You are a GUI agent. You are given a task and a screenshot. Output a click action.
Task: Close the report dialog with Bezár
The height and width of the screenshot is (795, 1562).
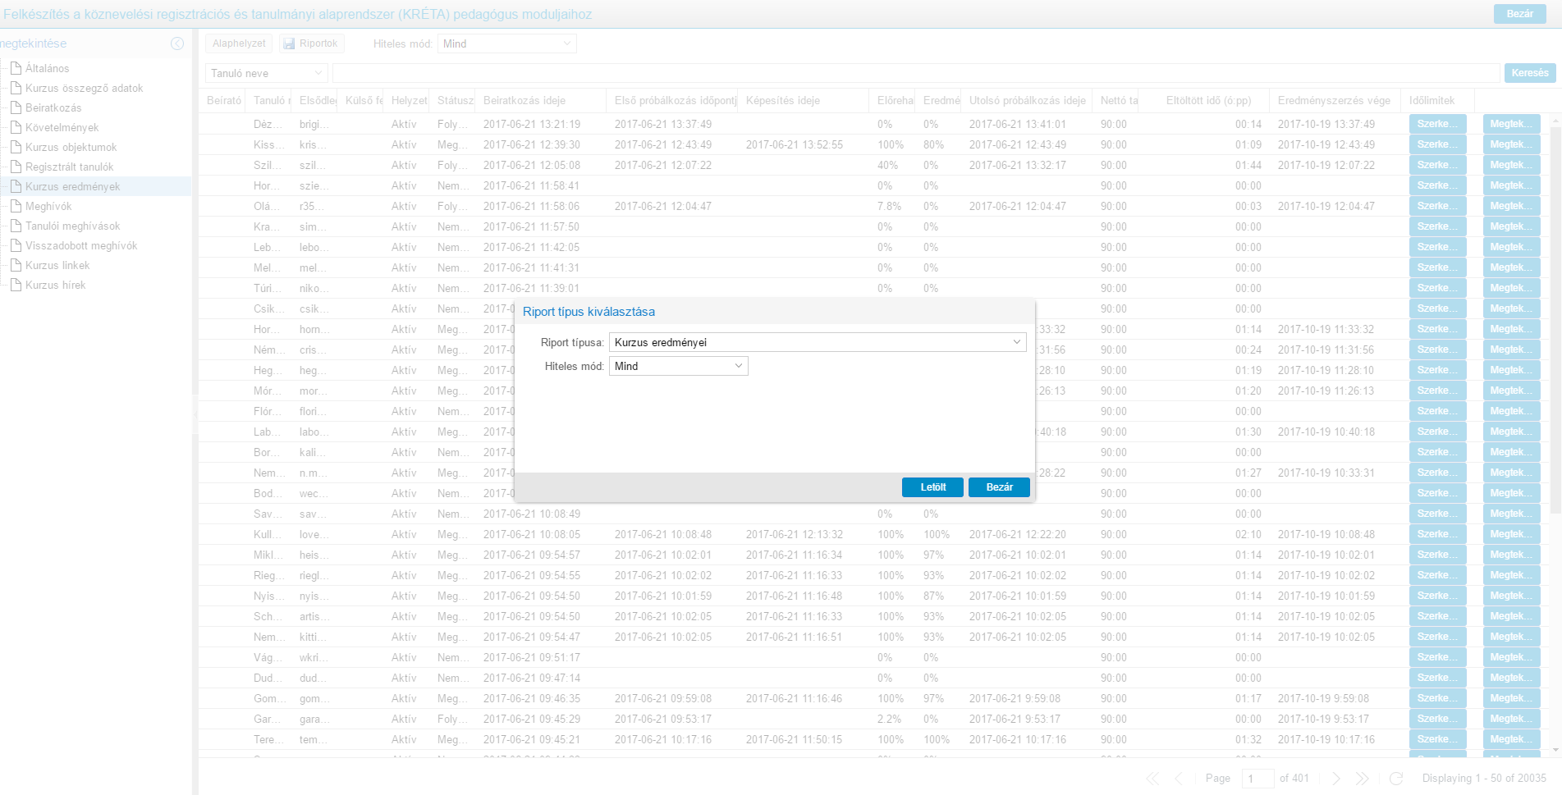pyautogui.click(x=999, y=487)
